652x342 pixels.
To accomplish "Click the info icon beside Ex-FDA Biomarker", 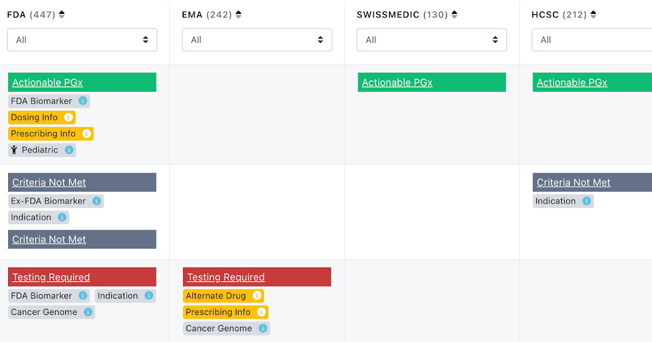I will pos(96,201).
